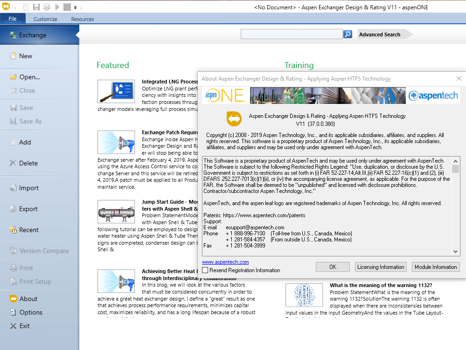The image size is (466, 350).
Task: Click OK in the About dialog
Action: pyautogui.click(x=333, y=267)
